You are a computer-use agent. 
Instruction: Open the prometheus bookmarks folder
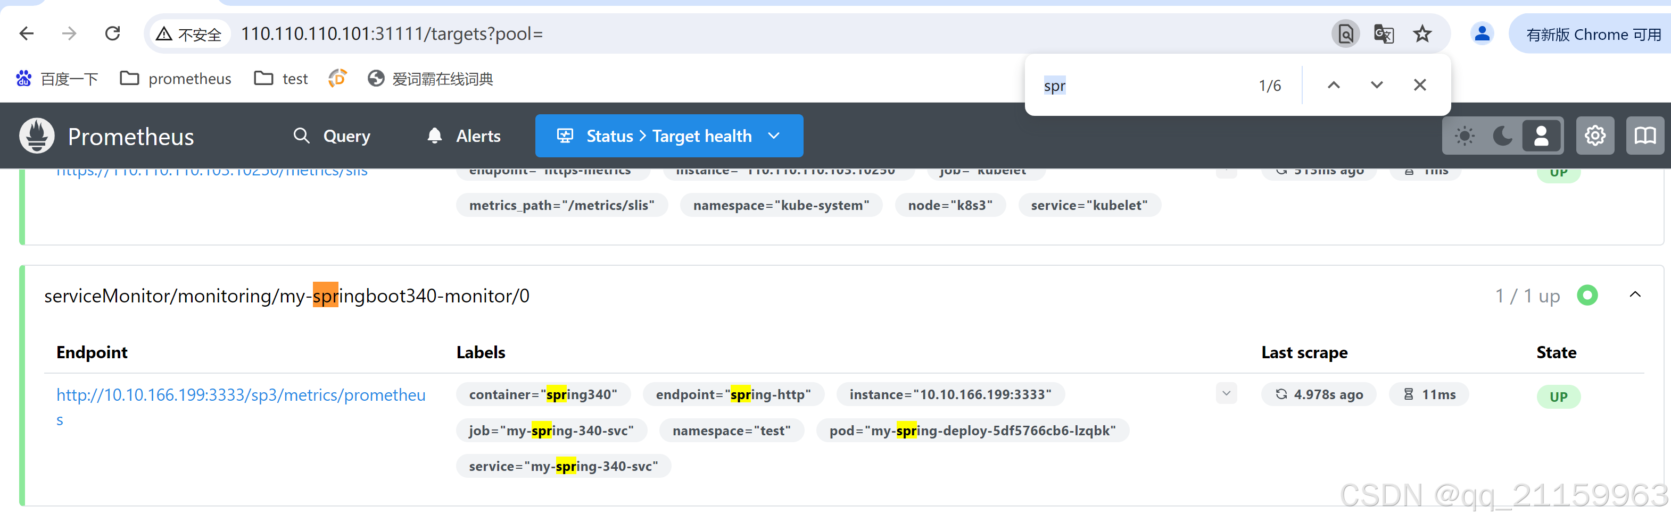pos(176,79)
